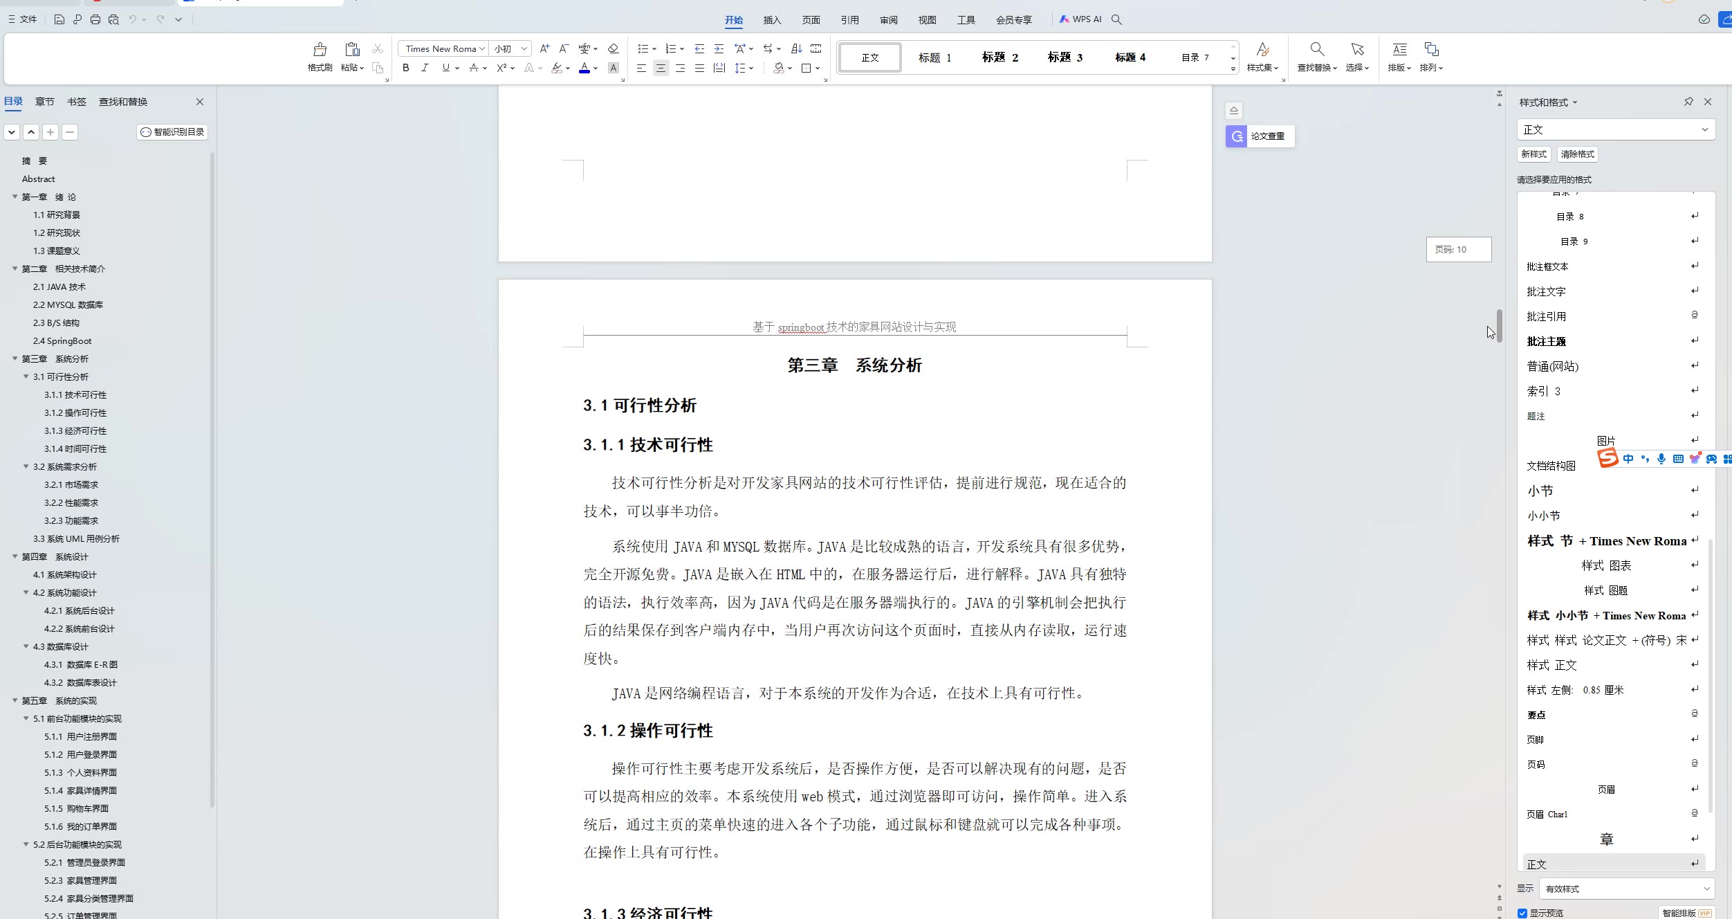
Task: Click the text highlight color button
Action: click(x=557, y=68)
